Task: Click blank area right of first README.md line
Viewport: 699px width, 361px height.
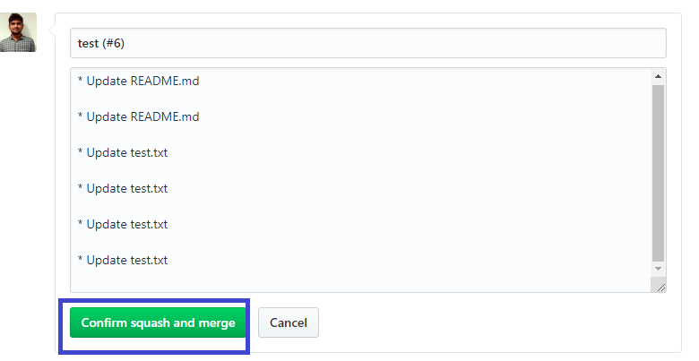Action: pos(403,81)
